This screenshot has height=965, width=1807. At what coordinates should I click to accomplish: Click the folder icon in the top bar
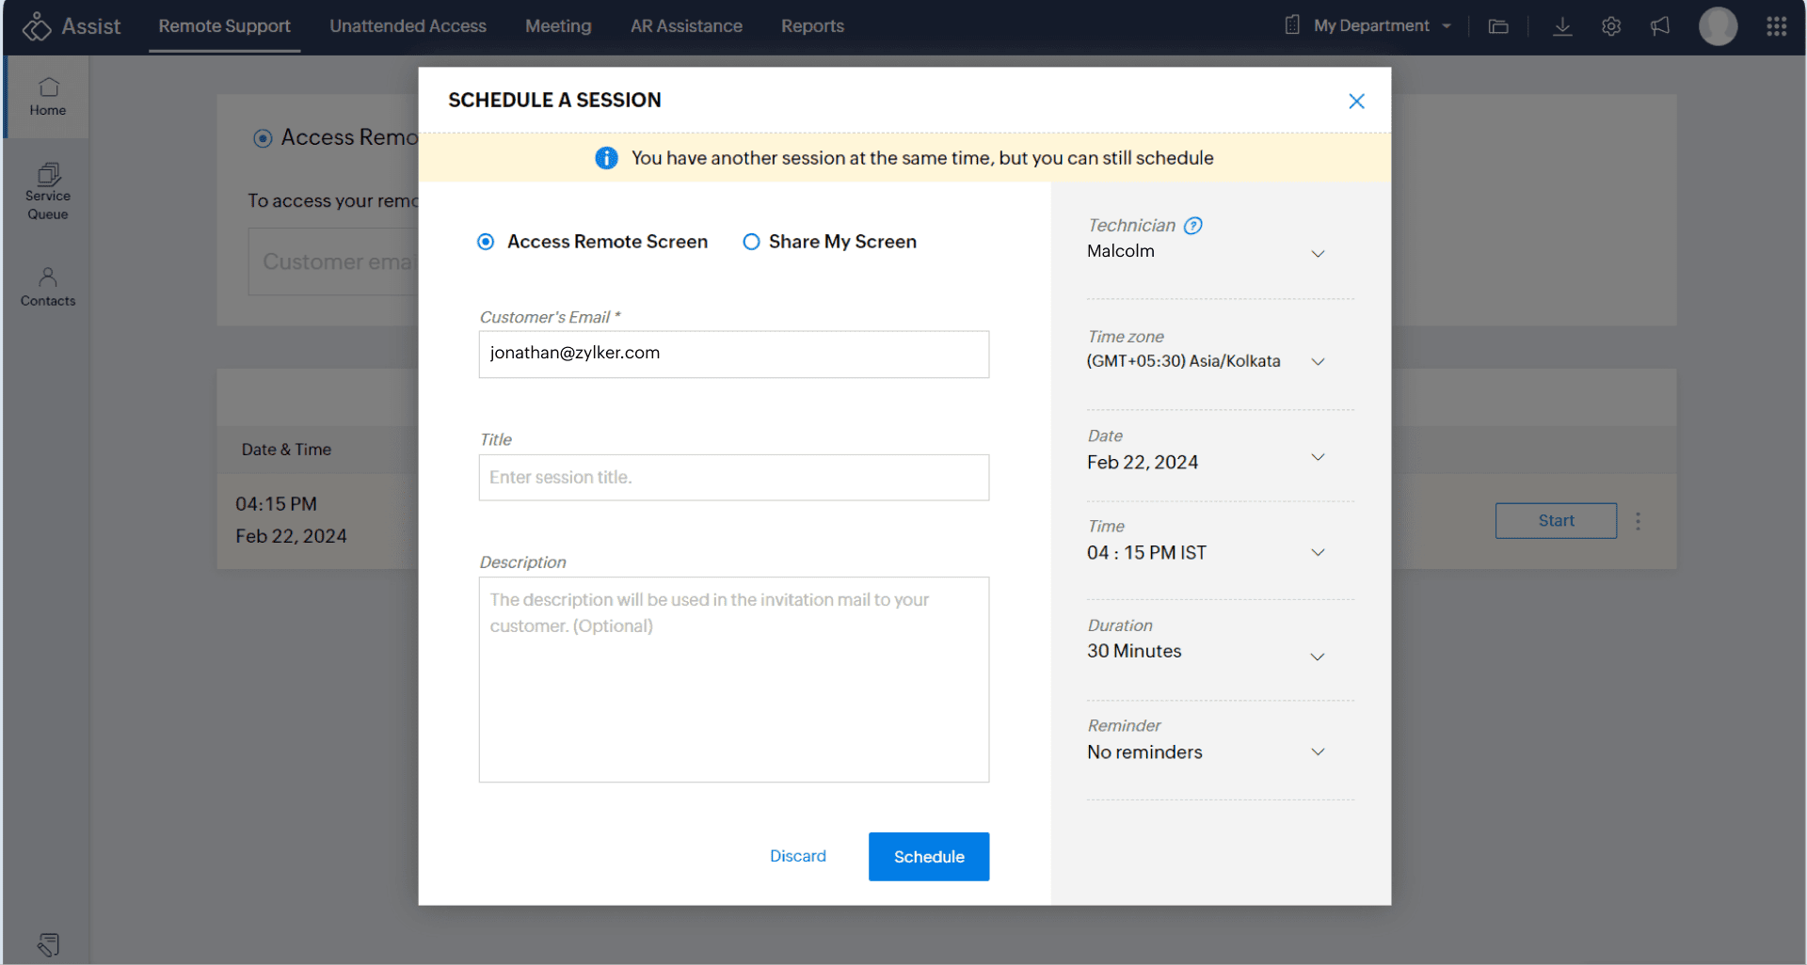pos(1498,26)
